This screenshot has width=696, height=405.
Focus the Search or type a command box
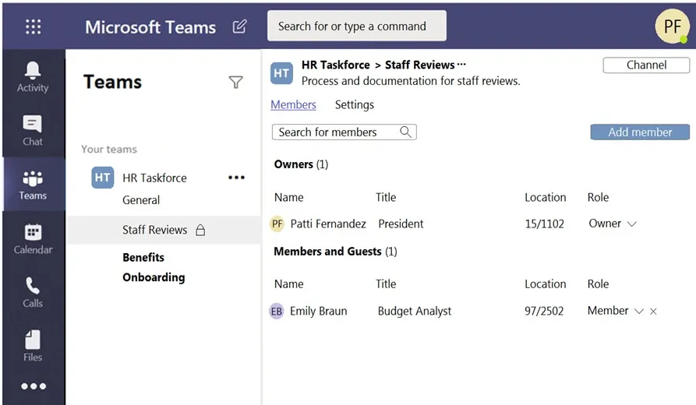(x=357, y=26)
